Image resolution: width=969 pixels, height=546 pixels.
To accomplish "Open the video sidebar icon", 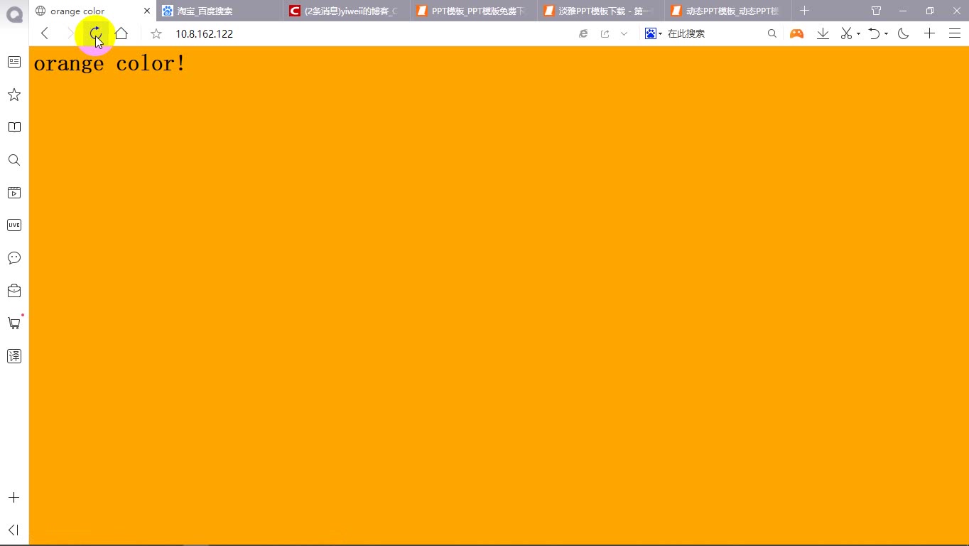I will tap(14, 193).
